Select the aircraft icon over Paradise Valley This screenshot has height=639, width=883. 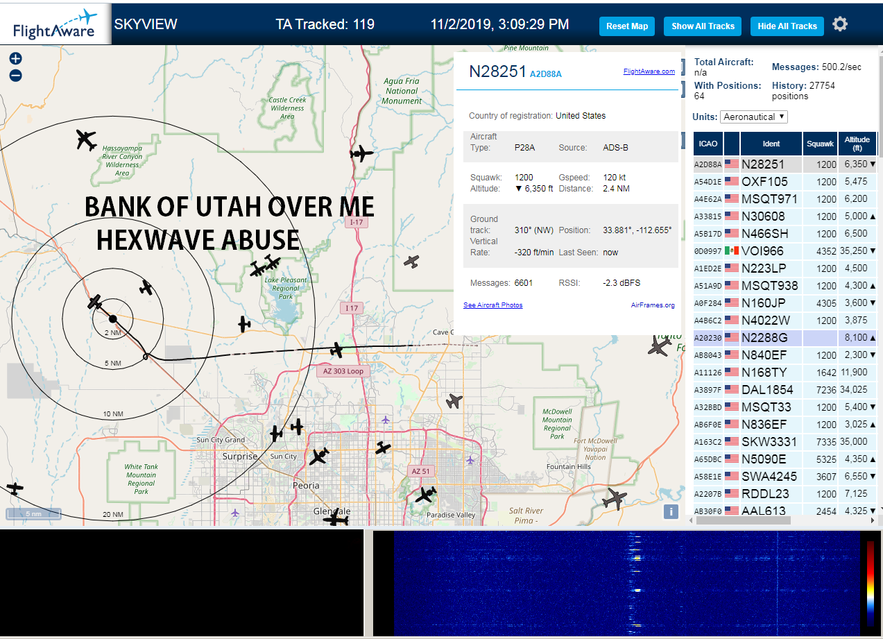(425, 494)
